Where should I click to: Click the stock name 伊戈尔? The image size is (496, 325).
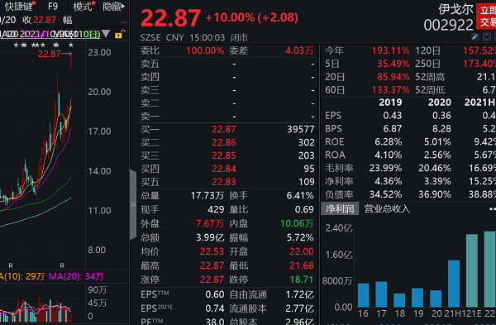tap(455, 9)
